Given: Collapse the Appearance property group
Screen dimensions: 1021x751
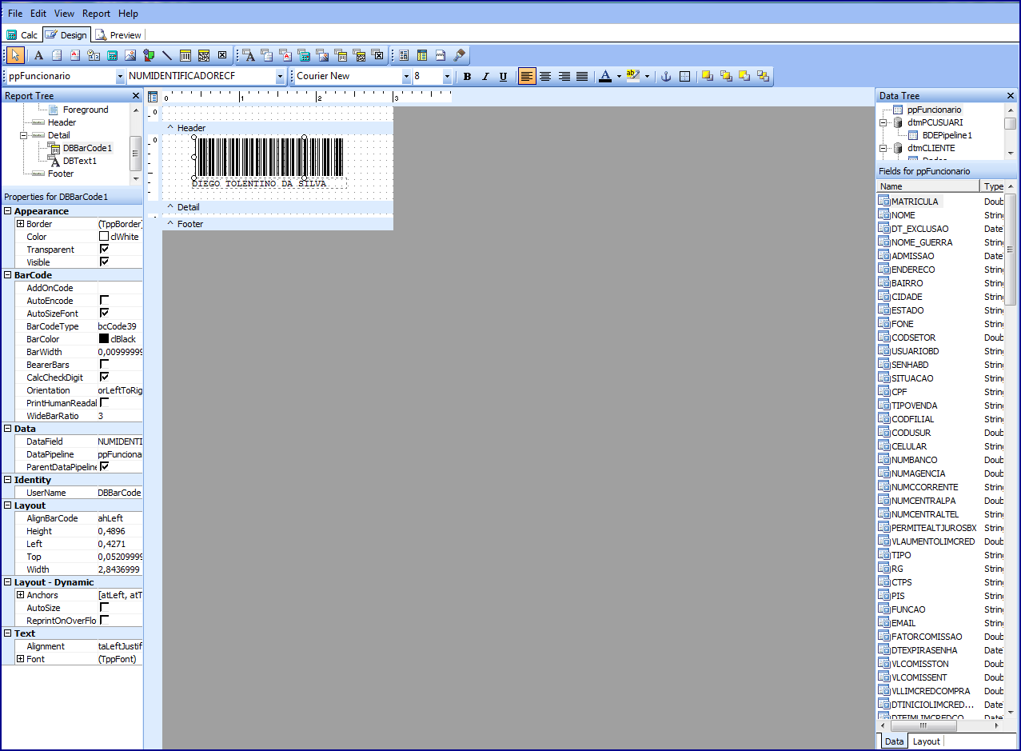Looking at the screenshot, I should click(8, 211).
